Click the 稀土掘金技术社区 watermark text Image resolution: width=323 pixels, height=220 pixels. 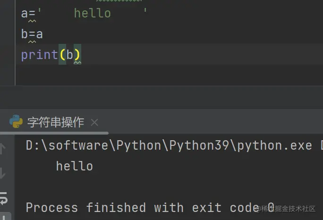click(288, 209)
